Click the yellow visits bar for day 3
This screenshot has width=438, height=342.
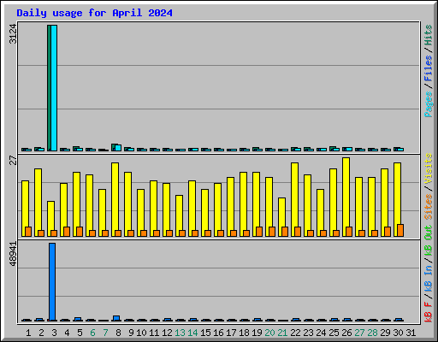(x=50, y=219)
